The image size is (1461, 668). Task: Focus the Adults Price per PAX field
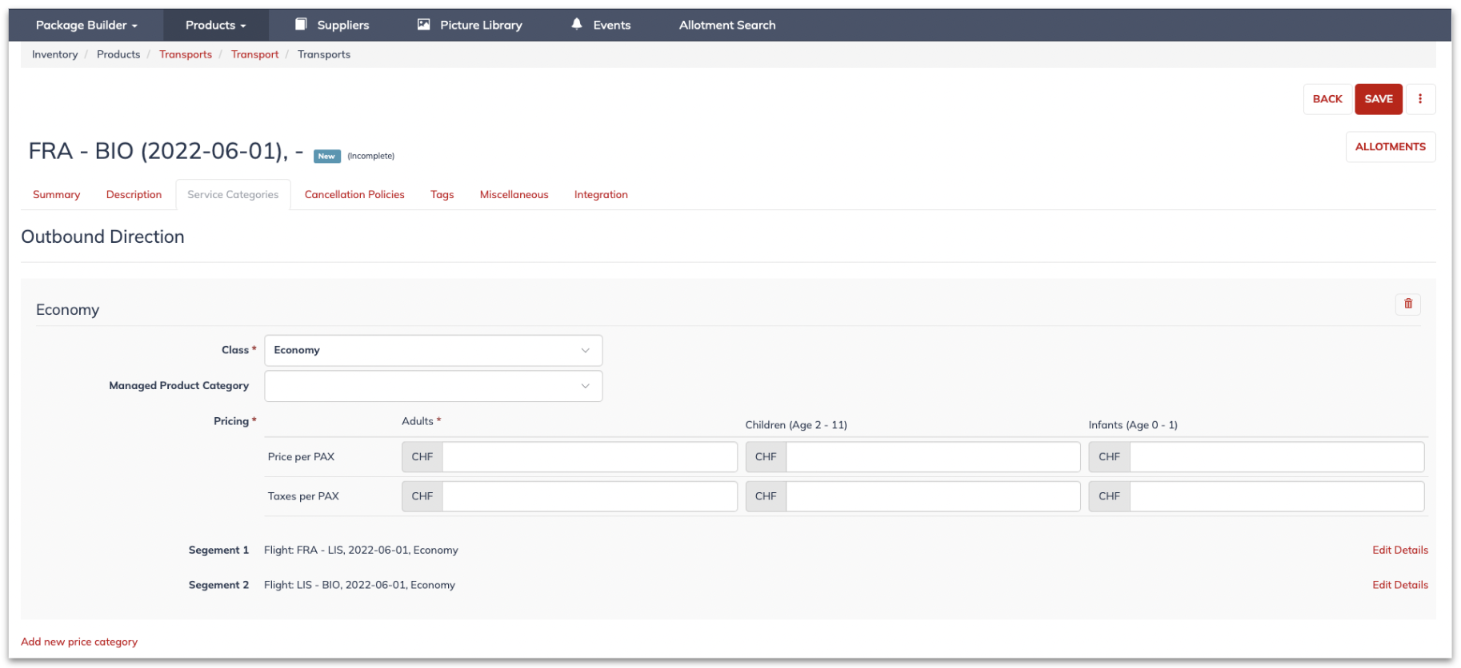click(x=590, y=457)
